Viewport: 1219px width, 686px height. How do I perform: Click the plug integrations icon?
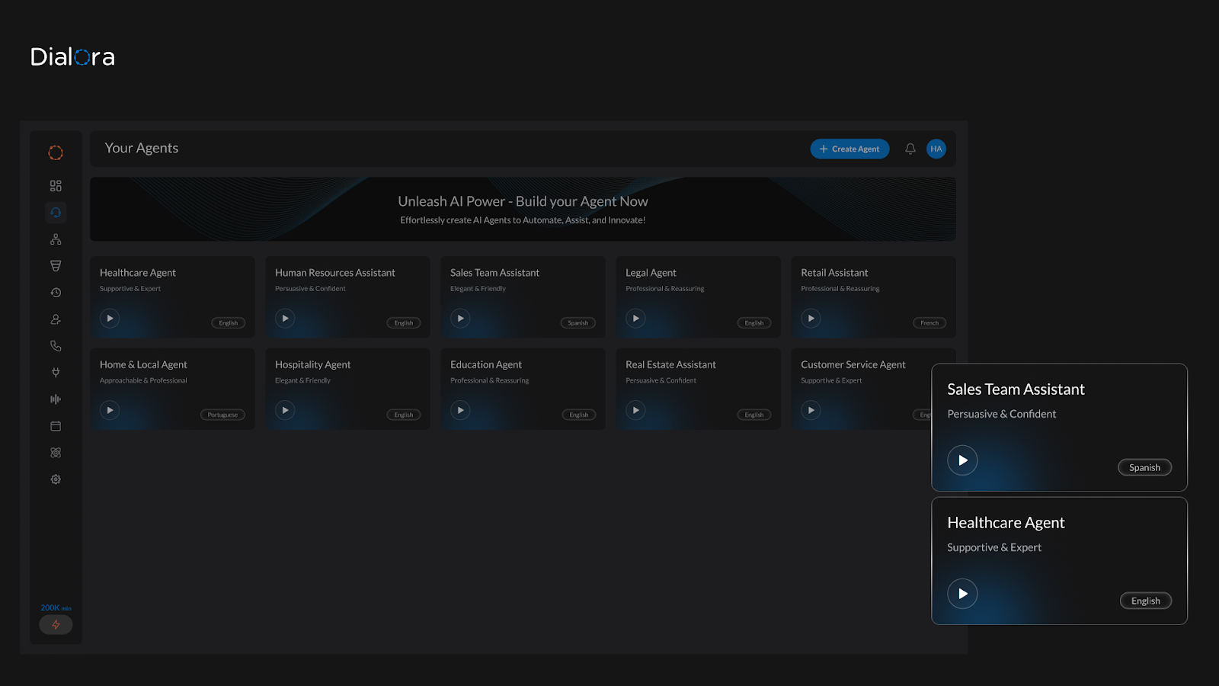[x=55, y=372]
